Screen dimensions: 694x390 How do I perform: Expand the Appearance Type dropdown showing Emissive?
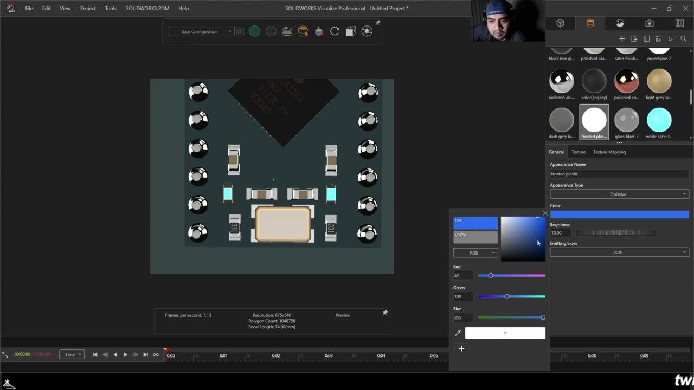(619, 194)
